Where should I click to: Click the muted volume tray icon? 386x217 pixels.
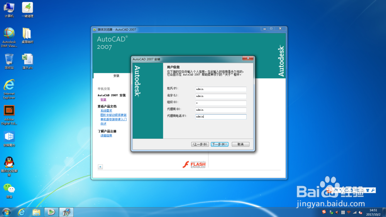361,212
